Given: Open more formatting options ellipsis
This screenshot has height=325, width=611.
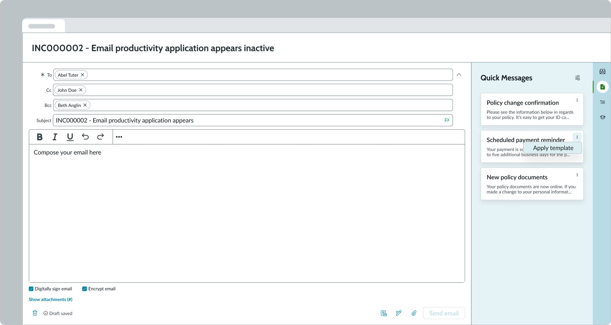Looking at the screenshot, I should pyautogui.click(x=119, y=137).
